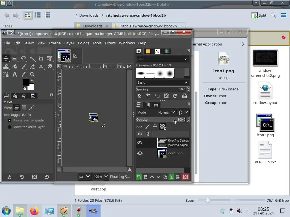The width and height of the screenshot is (290, 217).
Task: Select the Clone stamp tool
Action: (41, 67)
